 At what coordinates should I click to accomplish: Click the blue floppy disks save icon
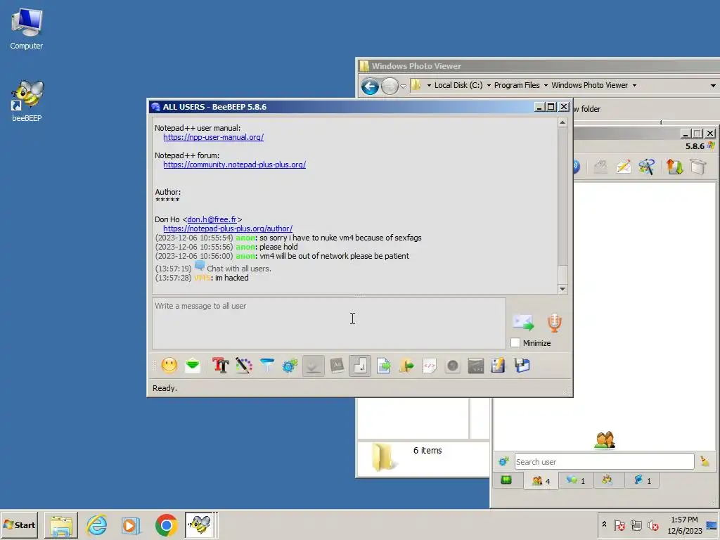coord(522,366)
